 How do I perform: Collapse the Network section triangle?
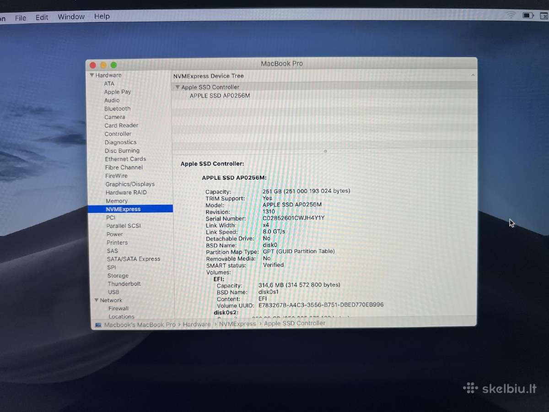pos(97,300)
